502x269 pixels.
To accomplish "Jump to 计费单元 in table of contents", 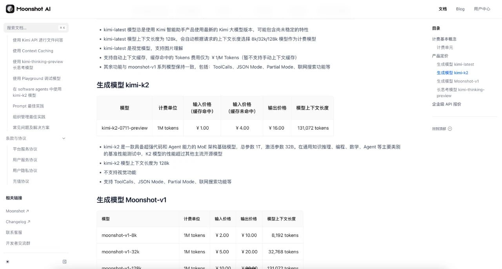I will coord(445,47).
